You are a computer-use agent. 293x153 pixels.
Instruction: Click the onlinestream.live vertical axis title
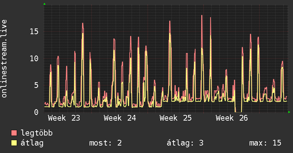coord(4,59)
